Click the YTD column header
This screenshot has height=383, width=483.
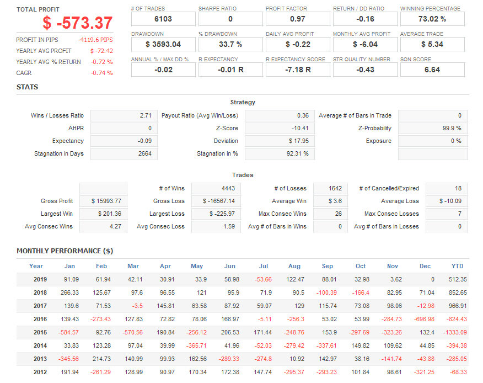[458, 266]
